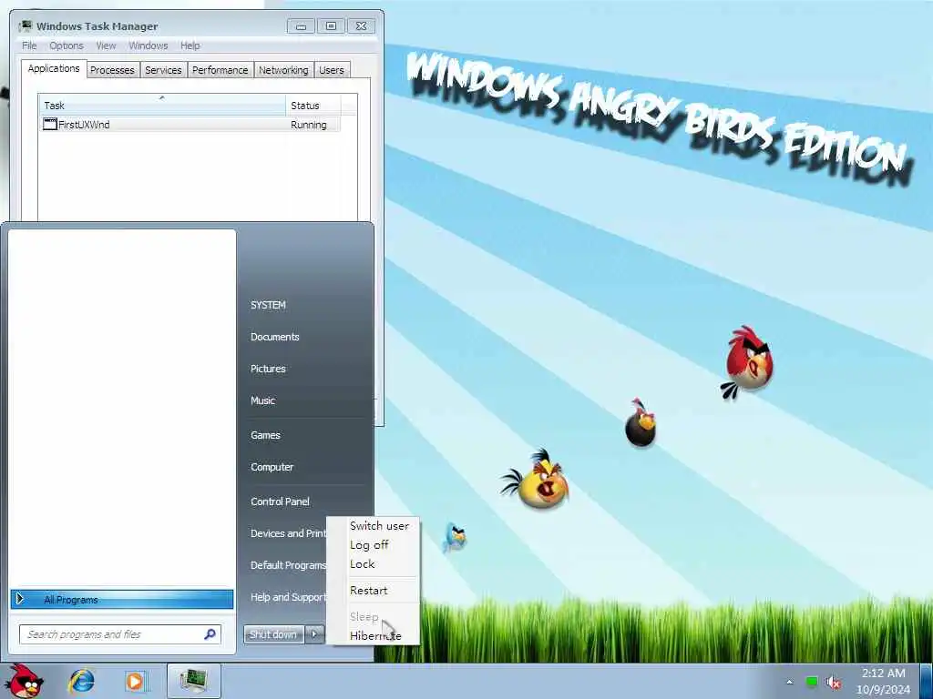
Task: Choose Restart in power menu
Action: coord(369,591)
